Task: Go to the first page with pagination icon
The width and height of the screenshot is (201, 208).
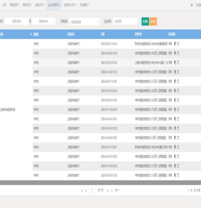Action: tap(82, 191)
